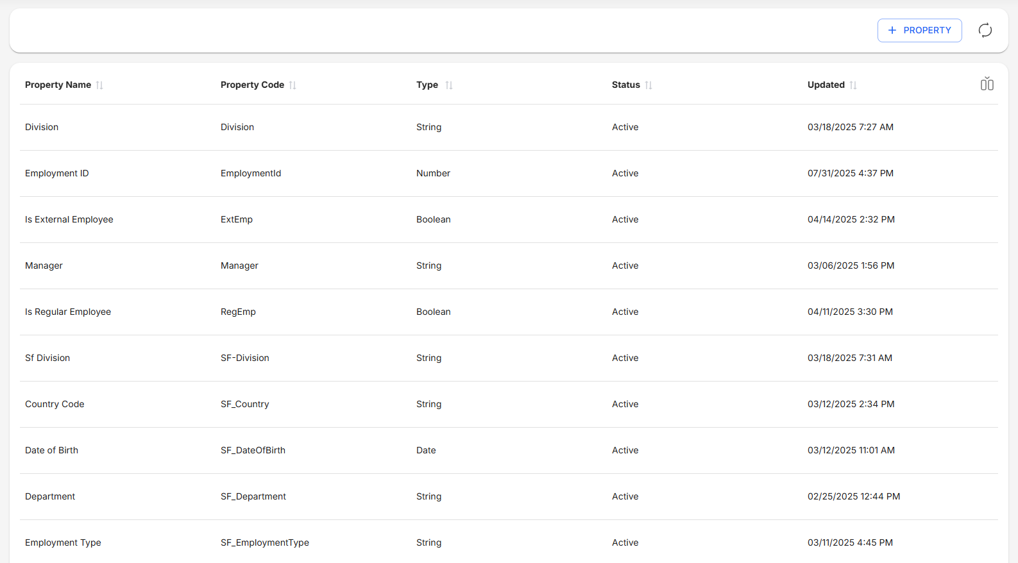Image resolution: width=1018 pixels, height=563 pixels.
Task: Click the Status column header label
Action: pos(625,85)
